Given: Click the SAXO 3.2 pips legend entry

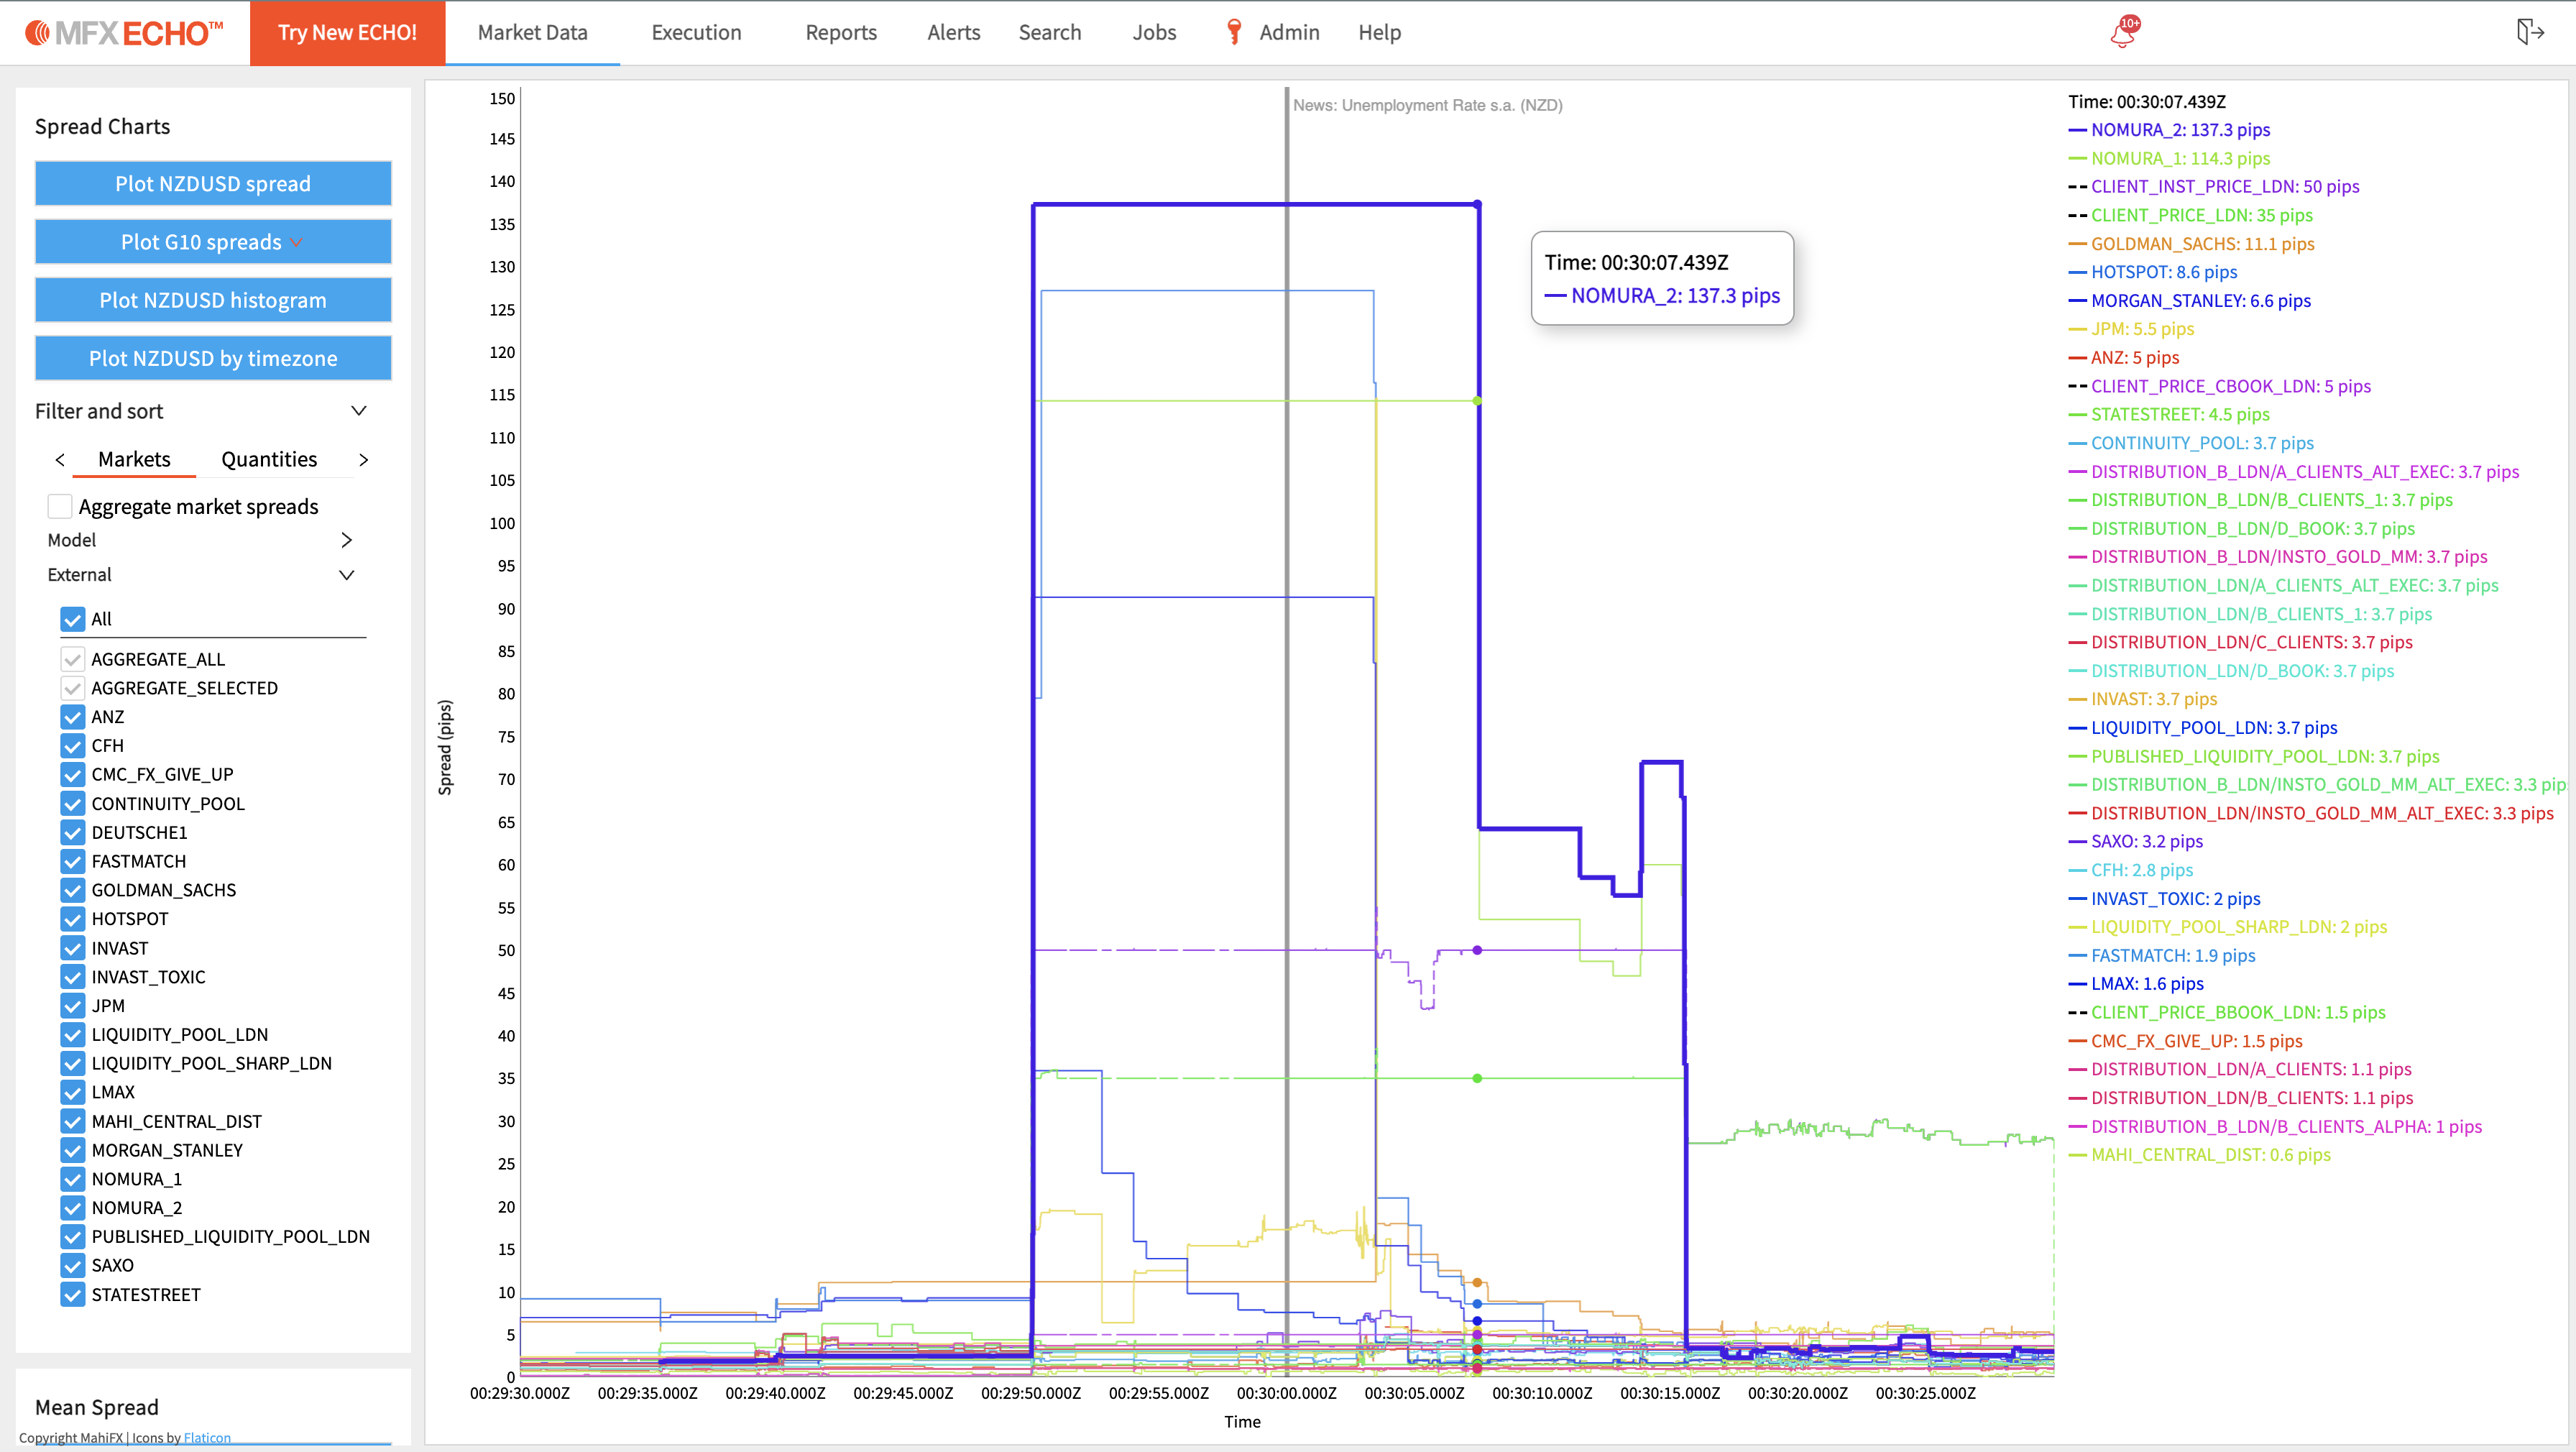Looking at the screenshot, I should [2136, 842].
